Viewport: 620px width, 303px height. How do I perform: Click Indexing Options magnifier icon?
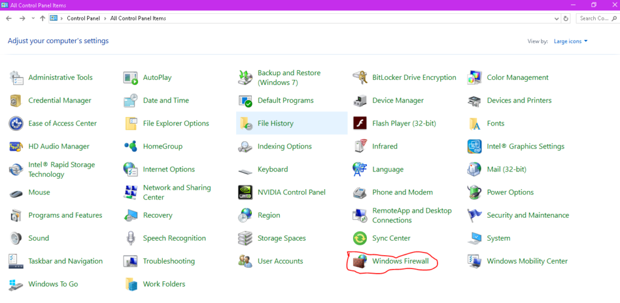245,147
